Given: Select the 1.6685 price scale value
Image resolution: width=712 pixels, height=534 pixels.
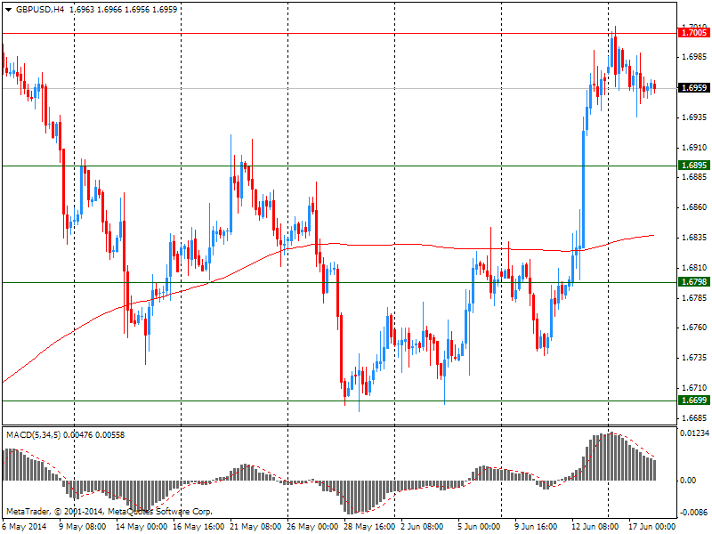Looking at the screenshot, I should (x=695, y=417).
